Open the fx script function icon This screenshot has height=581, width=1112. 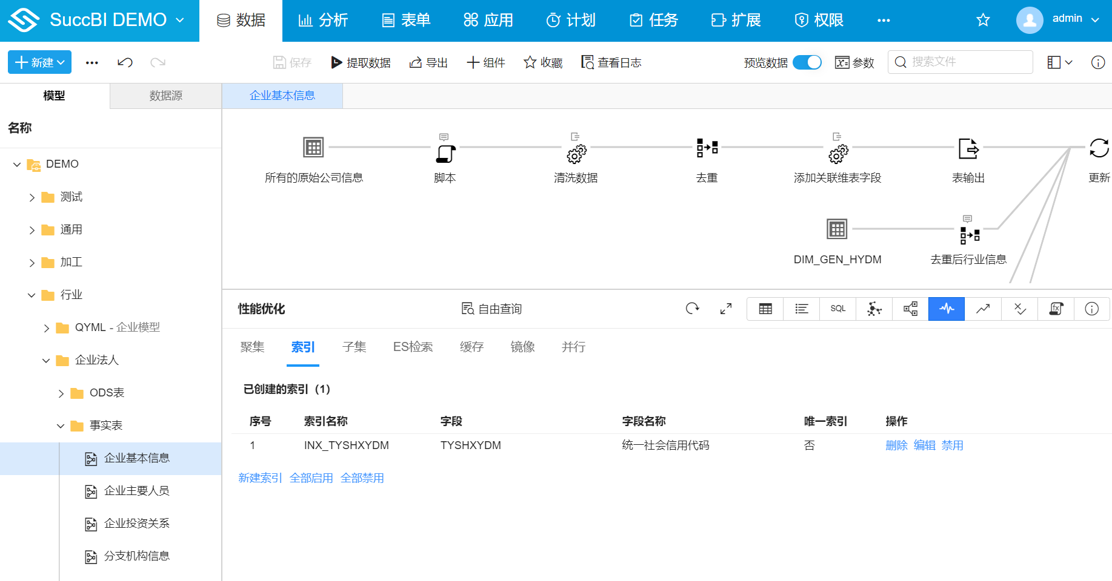click(x=1056, y=309)
